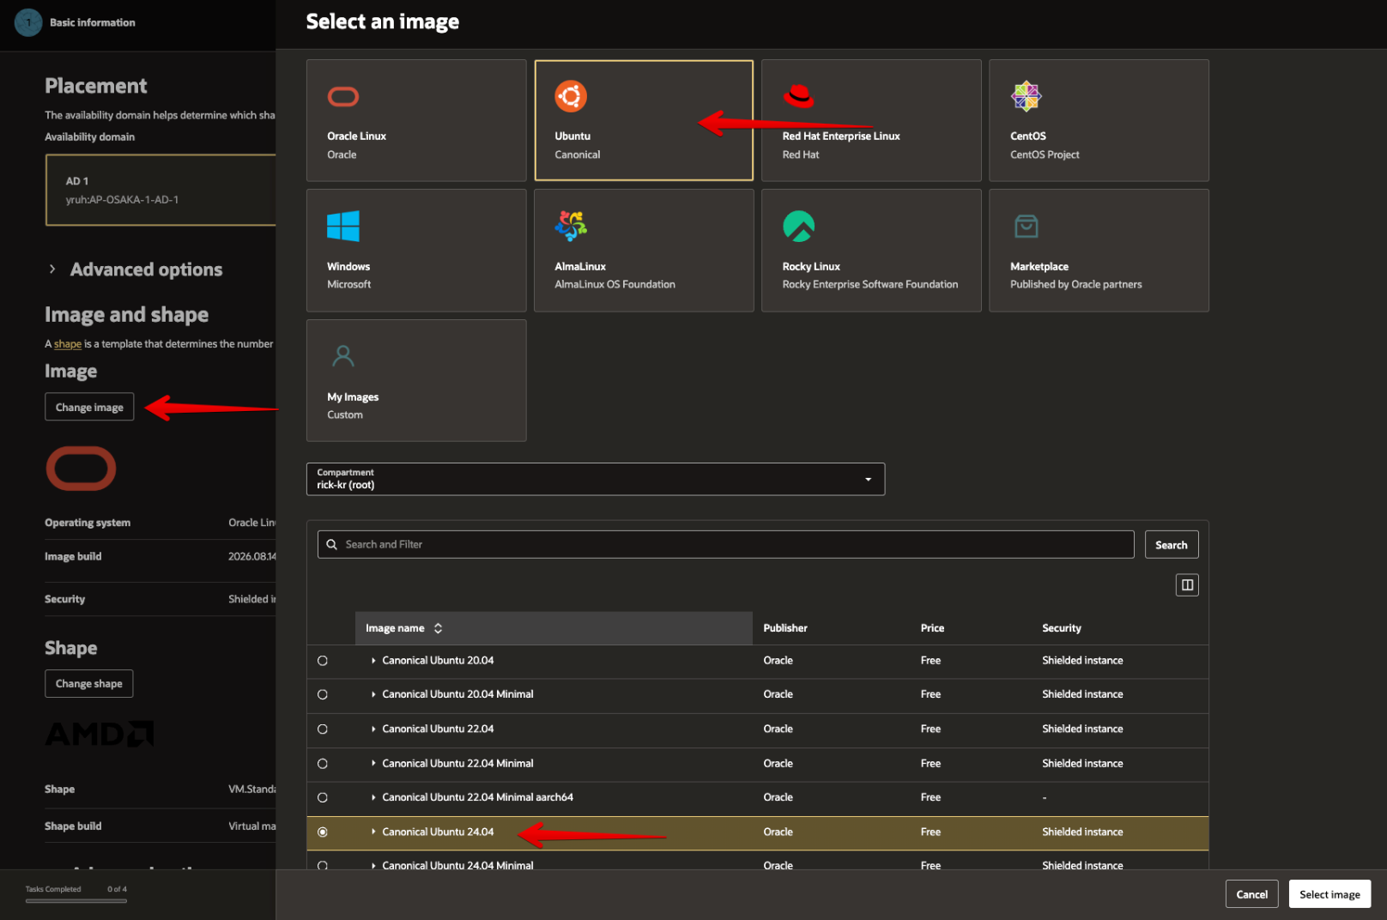Click the Price column header
Screen dimensions: 1387x920
(x=932, y=628)
